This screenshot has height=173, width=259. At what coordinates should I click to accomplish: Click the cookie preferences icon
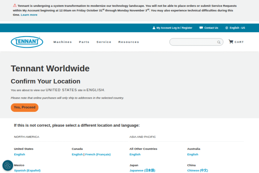coord(7,165)
